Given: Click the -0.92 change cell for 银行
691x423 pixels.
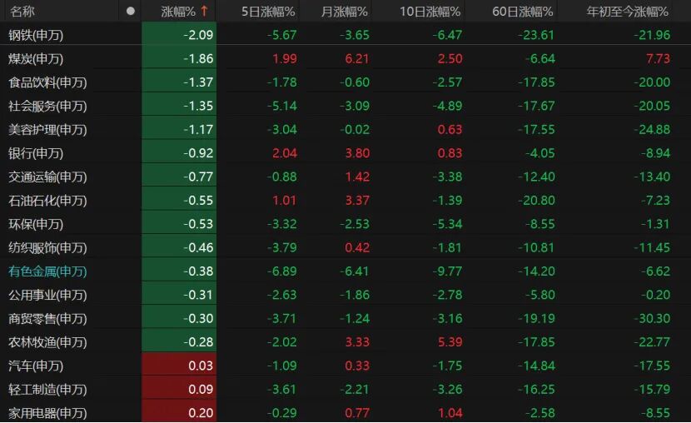Looking at the screenshot, I should (179, 153).
